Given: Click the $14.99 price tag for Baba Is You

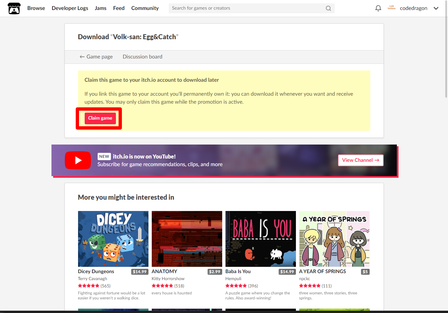Looking at the screenshot, I should pyautogui.click(x=287, y=272).
